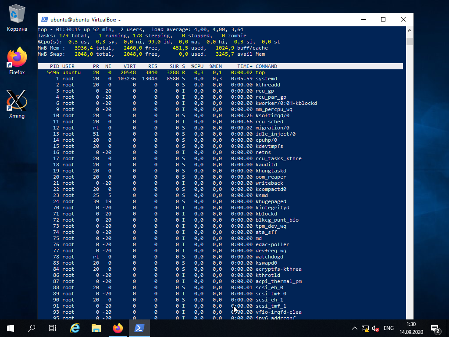
Task: Open the Windows Start menu
Action: click(x=10, y=328)
